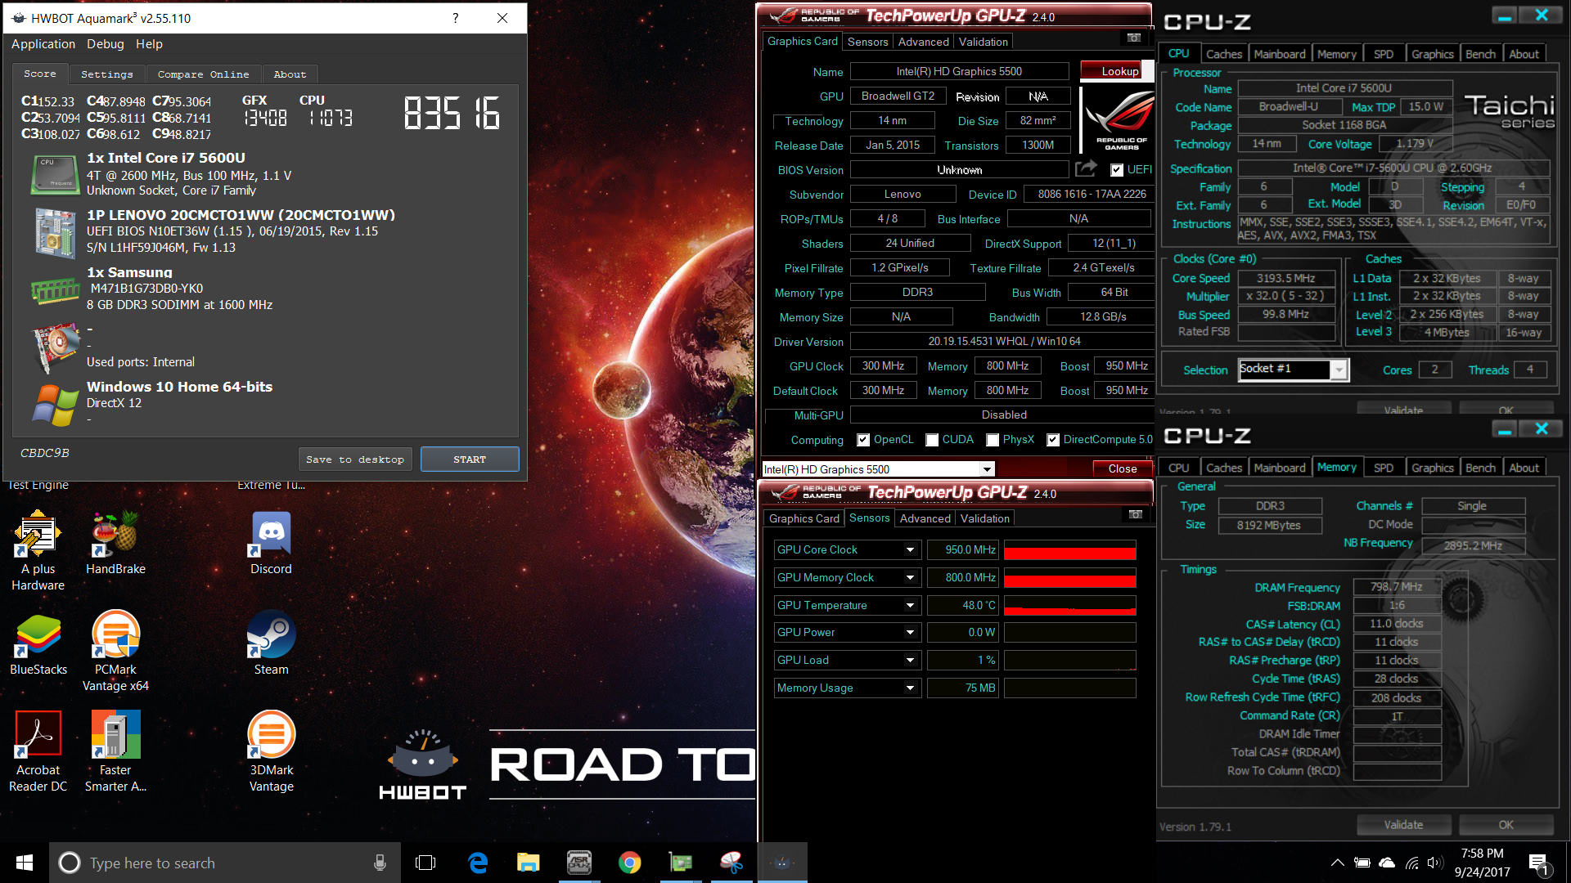Click the CPU processor icon in Aquamark
This screenshot has height=883, width=1571.
[55, 174]
